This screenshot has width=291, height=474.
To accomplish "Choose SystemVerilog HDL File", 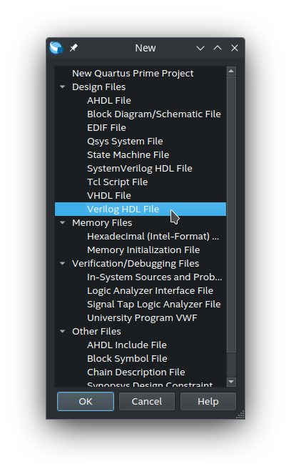I will pos(140,169).
